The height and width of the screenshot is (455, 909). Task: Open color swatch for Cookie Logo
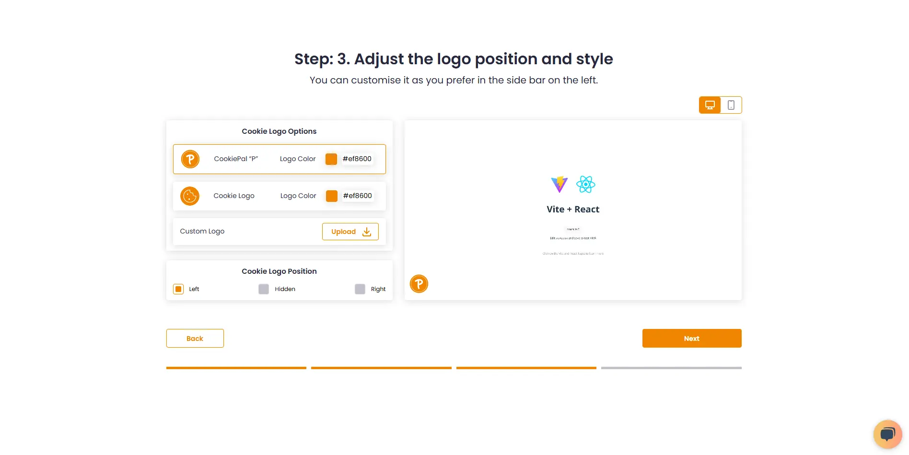(x=332, y=196)
